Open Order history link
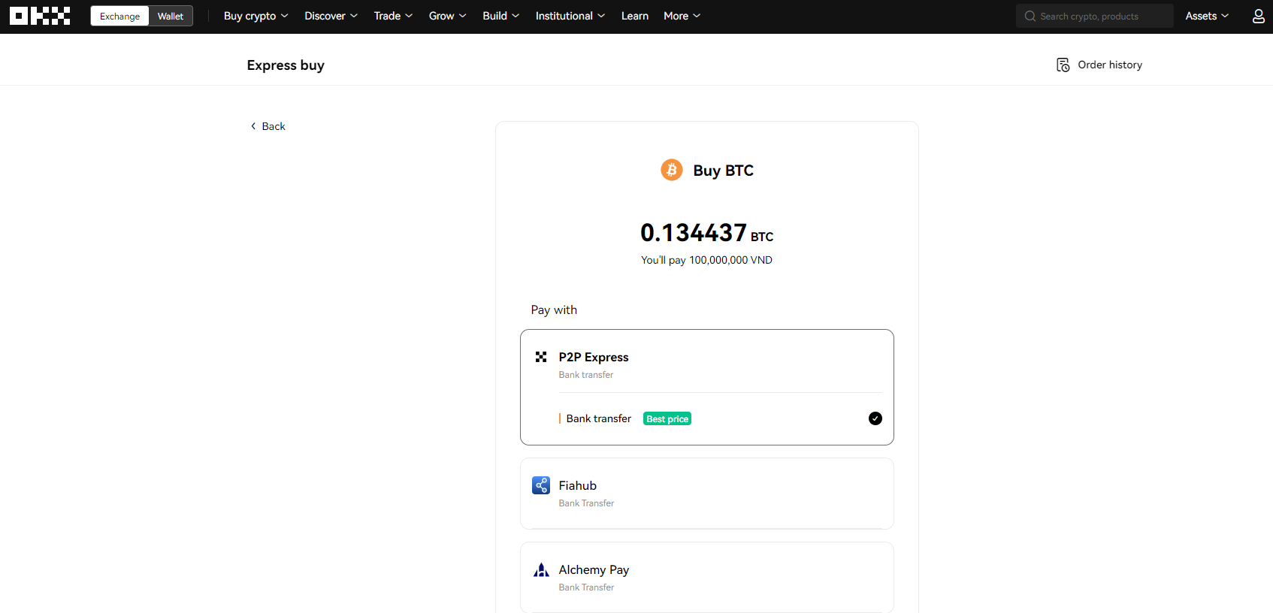 click(x=1109, y=65)
